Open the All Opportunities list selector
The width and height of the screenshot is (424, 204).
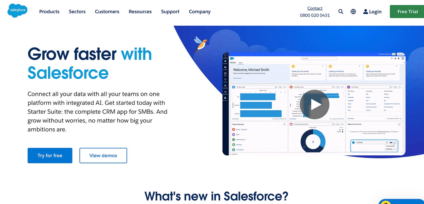pos(314,87)
